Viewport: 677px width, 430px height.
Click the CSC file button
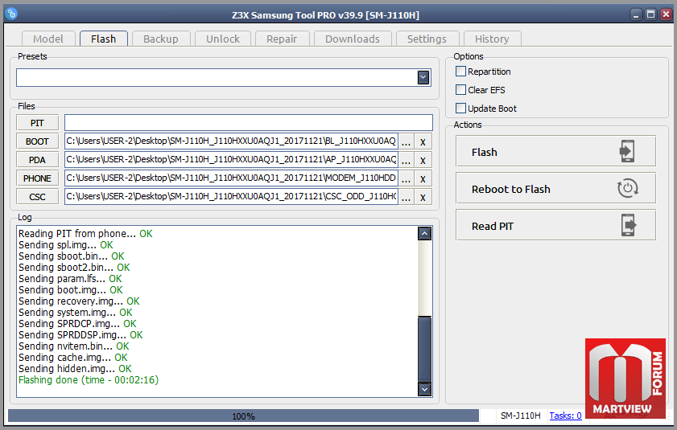point(38,197)
